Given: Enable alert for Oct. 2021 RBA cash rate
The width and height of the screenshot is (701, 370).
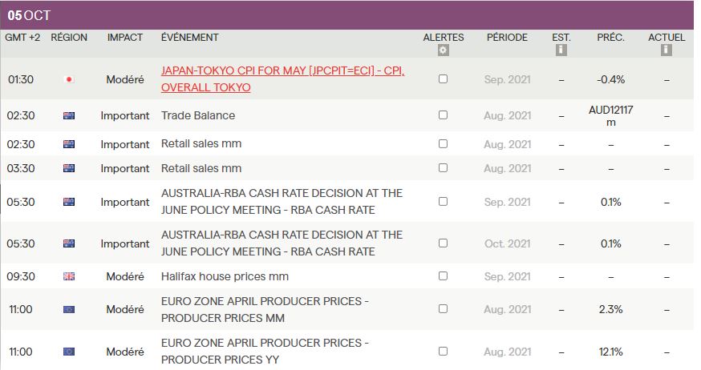Looking at the screenshot, I should pyautogui.click(x=444, y=243).
